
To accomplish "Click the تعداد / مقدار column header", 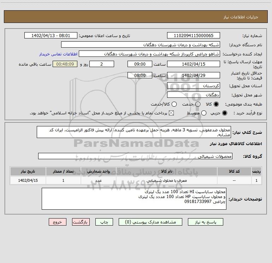I will coord(63,171).
